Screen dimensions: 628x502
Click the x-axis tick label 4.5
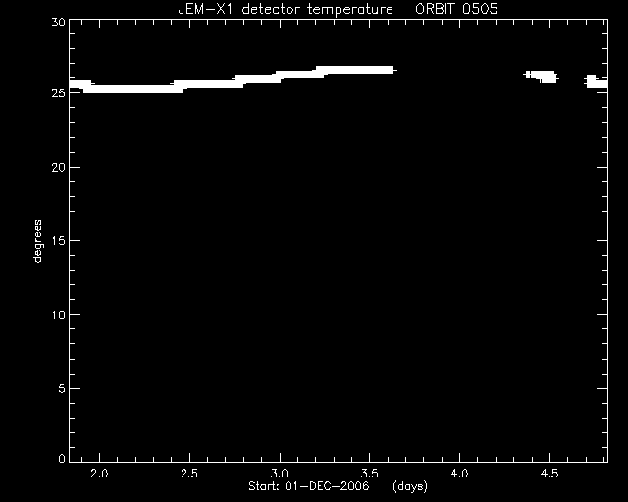coord(549,474)
